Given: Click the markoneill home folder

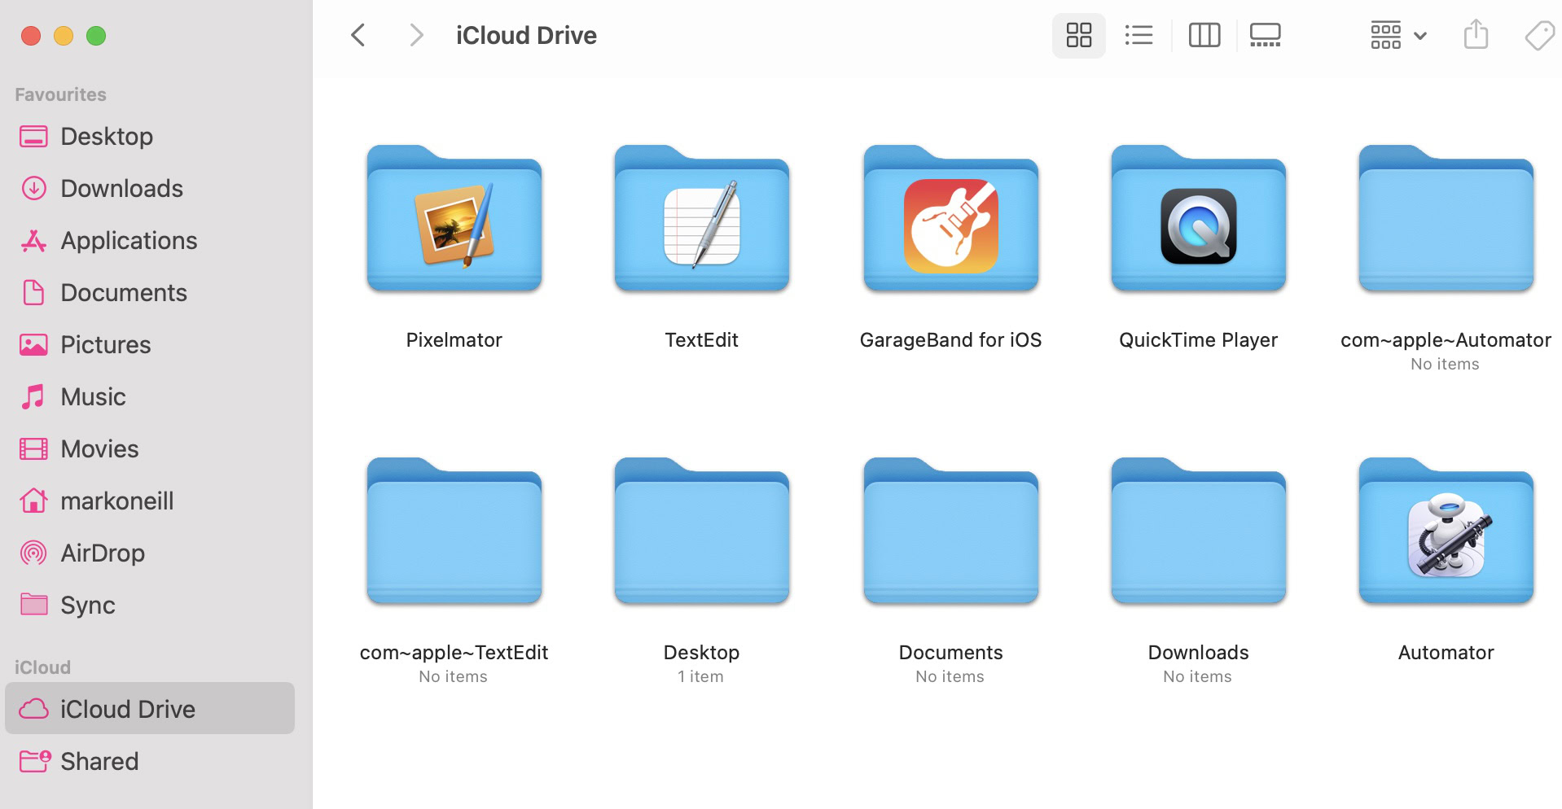Looking at the screenshot, I should tap(116, 501).
